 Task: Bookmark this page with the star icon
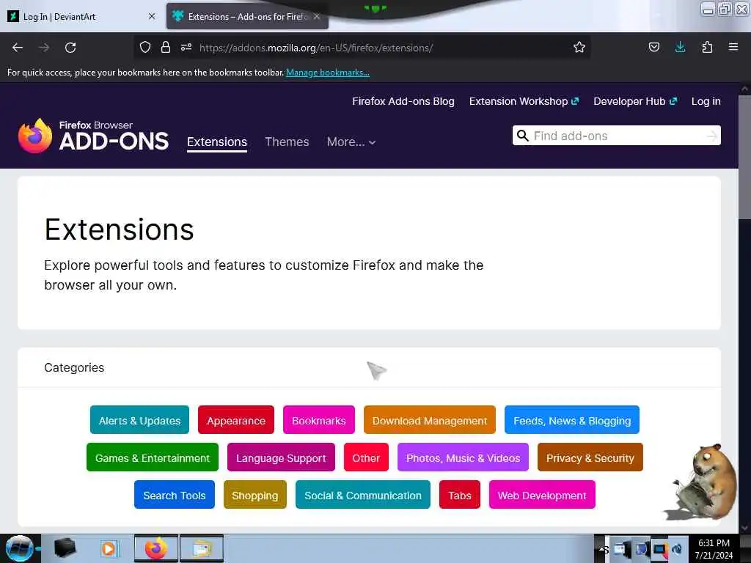click(x=579, y=47)
